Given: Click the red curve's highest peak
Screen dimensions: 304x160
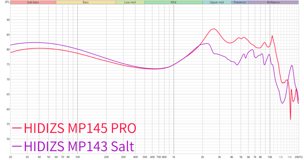Looking at the screenshot, I should pyautogui.click(x=213, y=29).
